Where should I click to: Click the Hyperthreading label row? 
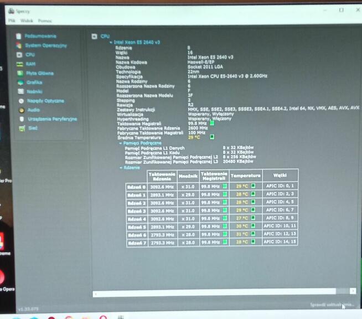click(x=133, y=119)
